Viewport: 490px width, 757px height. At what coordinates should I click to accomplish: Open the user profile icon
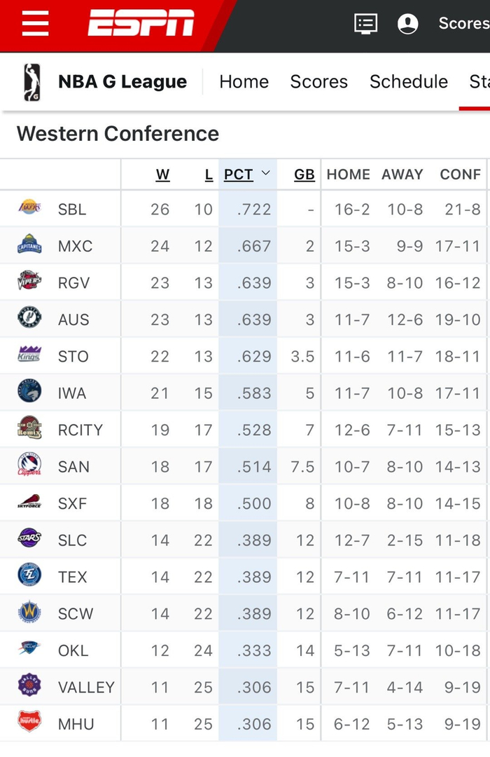pos(407,24)
